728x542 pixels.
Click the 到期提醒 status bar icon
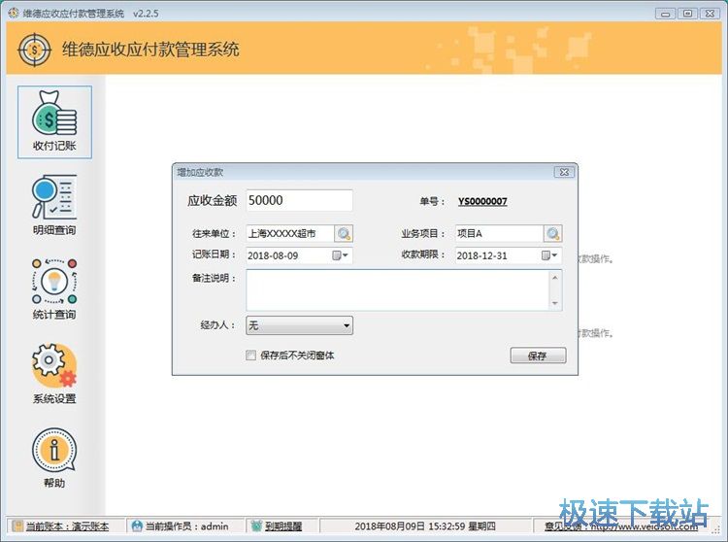click(256, 525)
